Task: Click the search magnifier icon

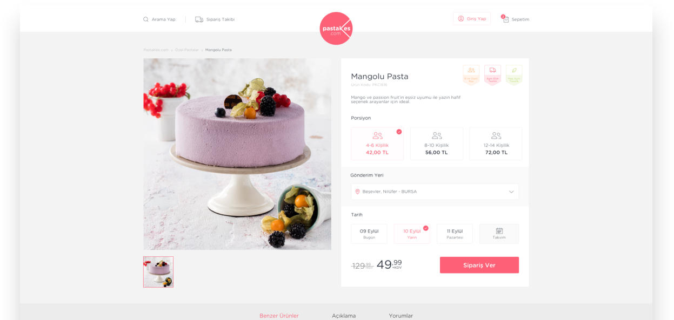Action: pyautogui.click(x=146, y=19)
